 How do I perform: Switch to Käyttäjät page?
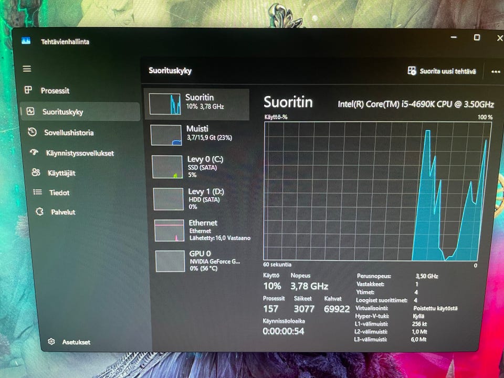coord(61,173)
